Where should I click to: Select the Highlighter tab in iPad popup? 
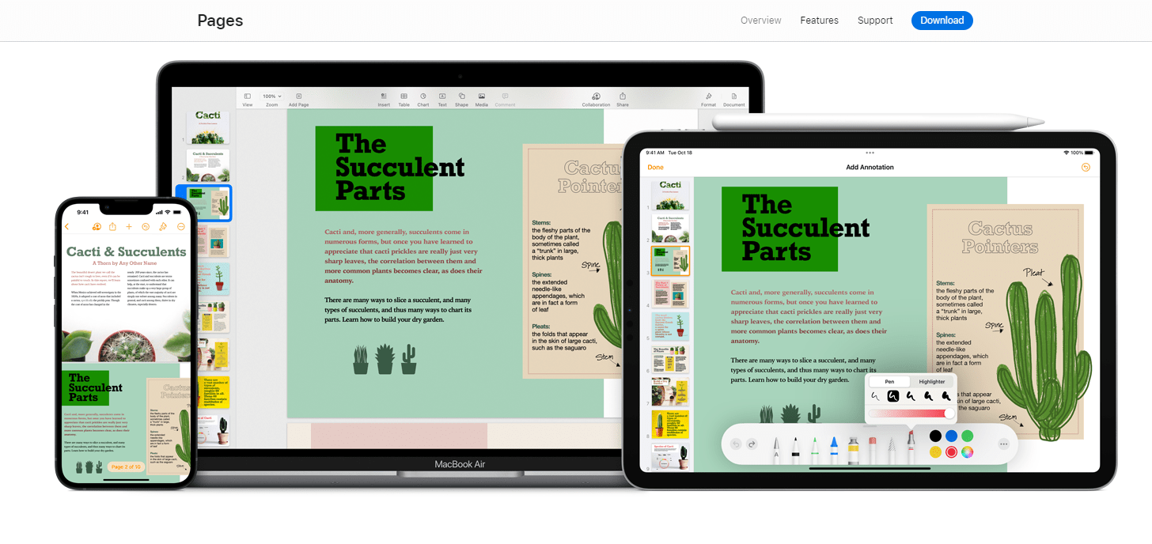tap(931, 382)
